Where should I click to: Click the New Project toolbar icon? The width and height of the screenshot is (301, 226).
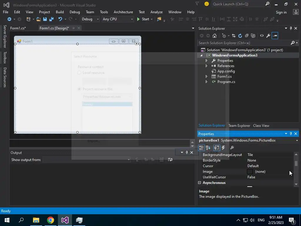[29, 19]
